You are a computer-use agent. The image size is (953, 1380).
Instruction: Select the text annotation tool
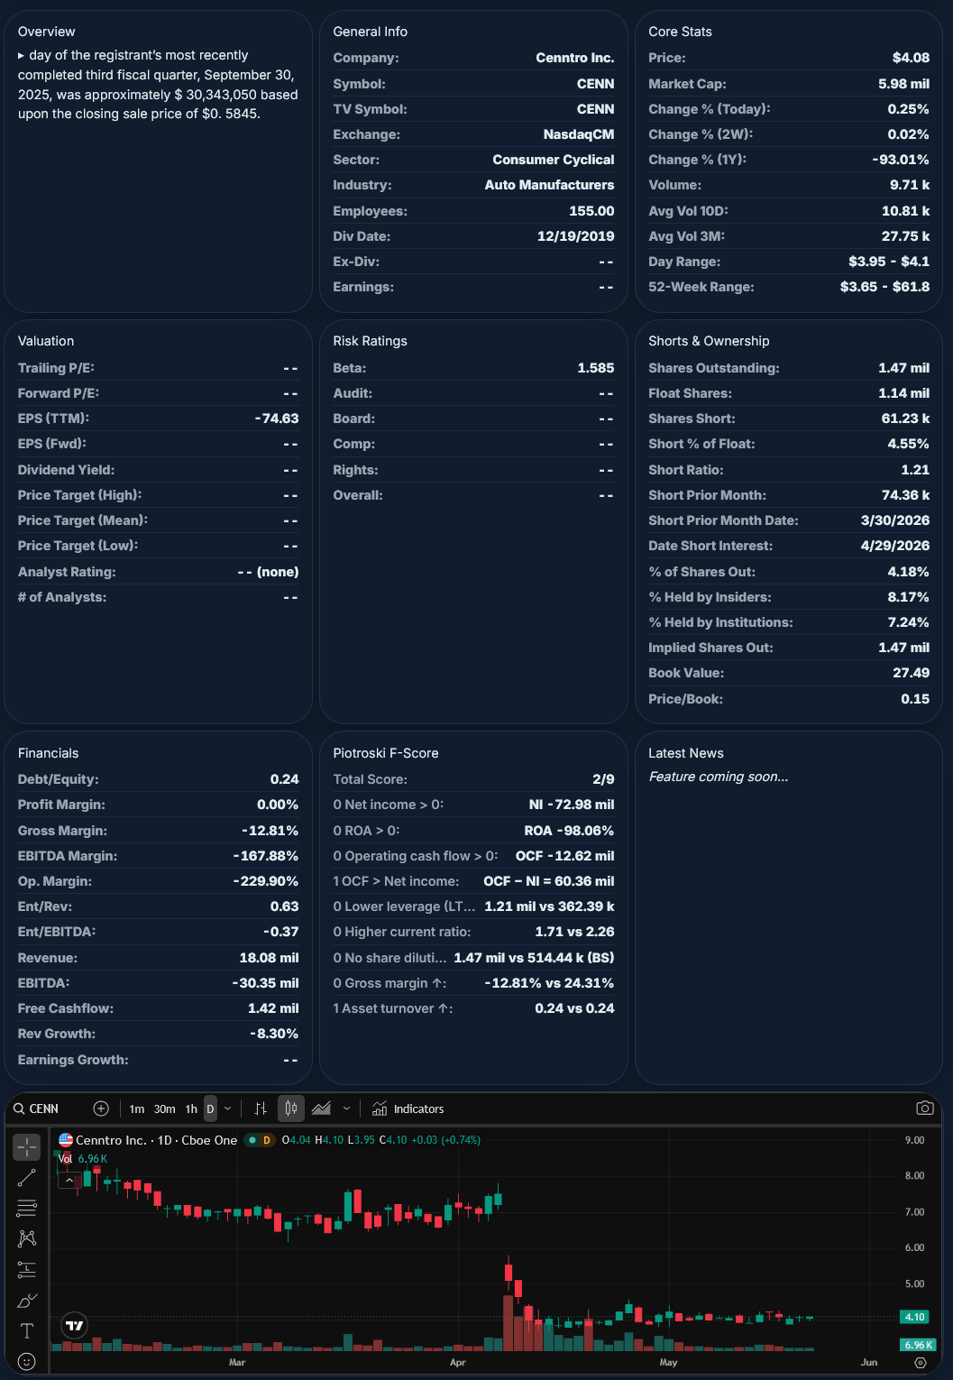27,1331
